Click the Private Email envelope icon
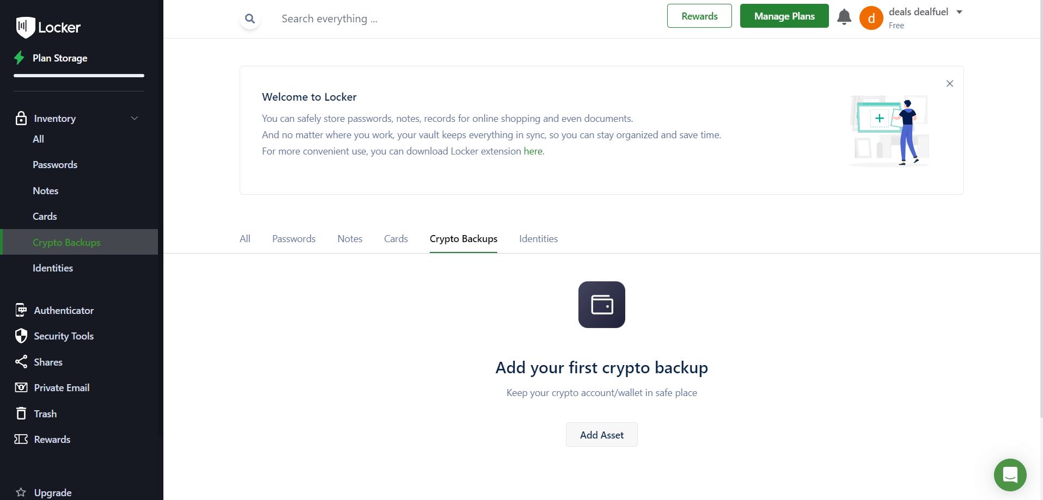 [x=21, y=387]
